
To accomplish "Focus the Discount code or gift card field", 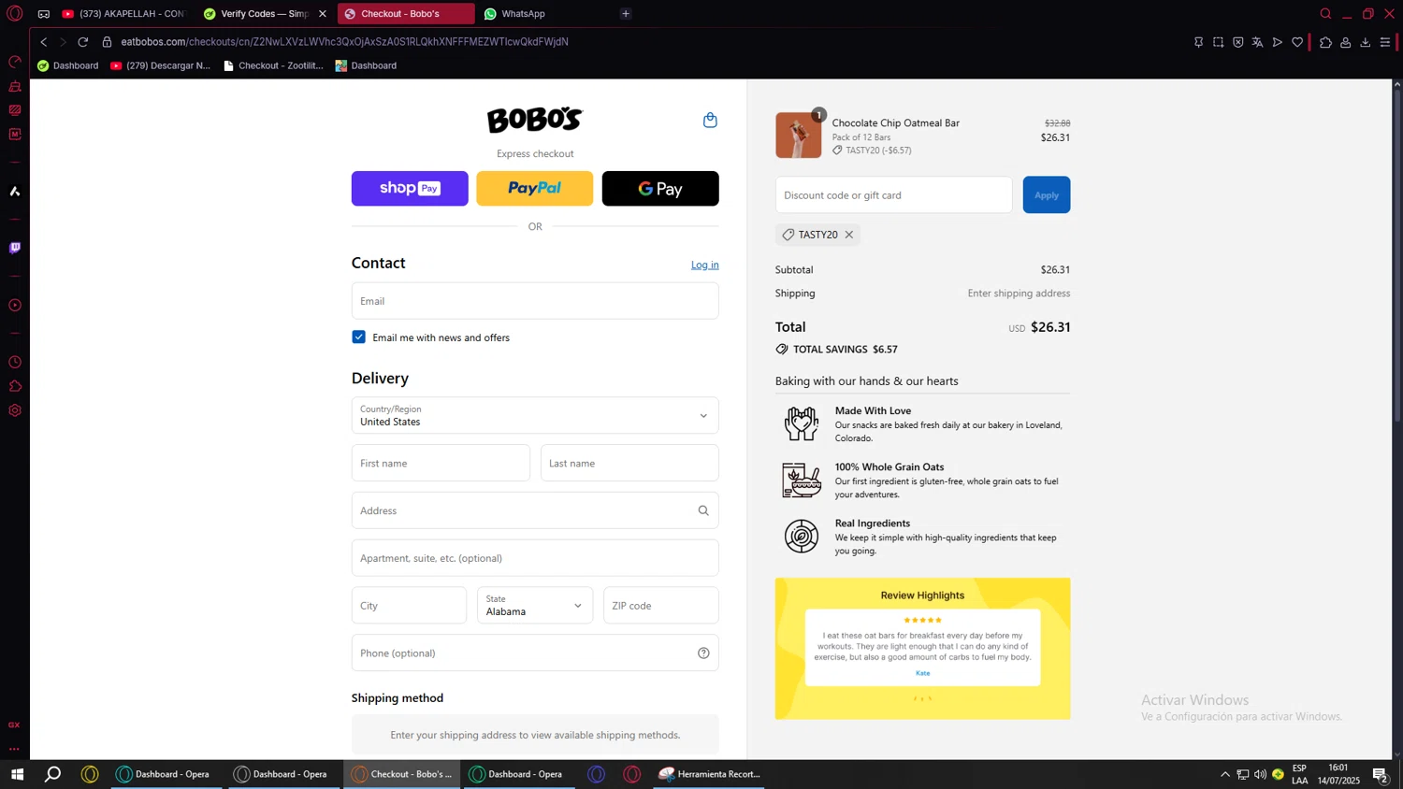I will click(x=893, y=194).
